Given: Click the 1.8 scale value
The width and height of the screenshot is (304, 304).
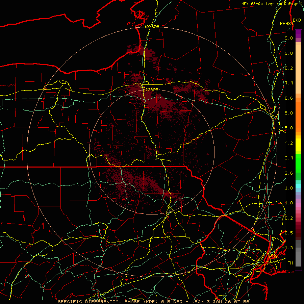Looking at the screenshot, I should [289, 188].
